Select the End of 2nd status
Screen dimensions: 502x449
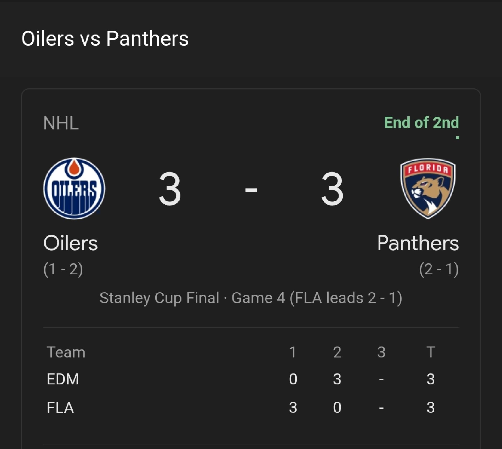(x=421, y=122)
